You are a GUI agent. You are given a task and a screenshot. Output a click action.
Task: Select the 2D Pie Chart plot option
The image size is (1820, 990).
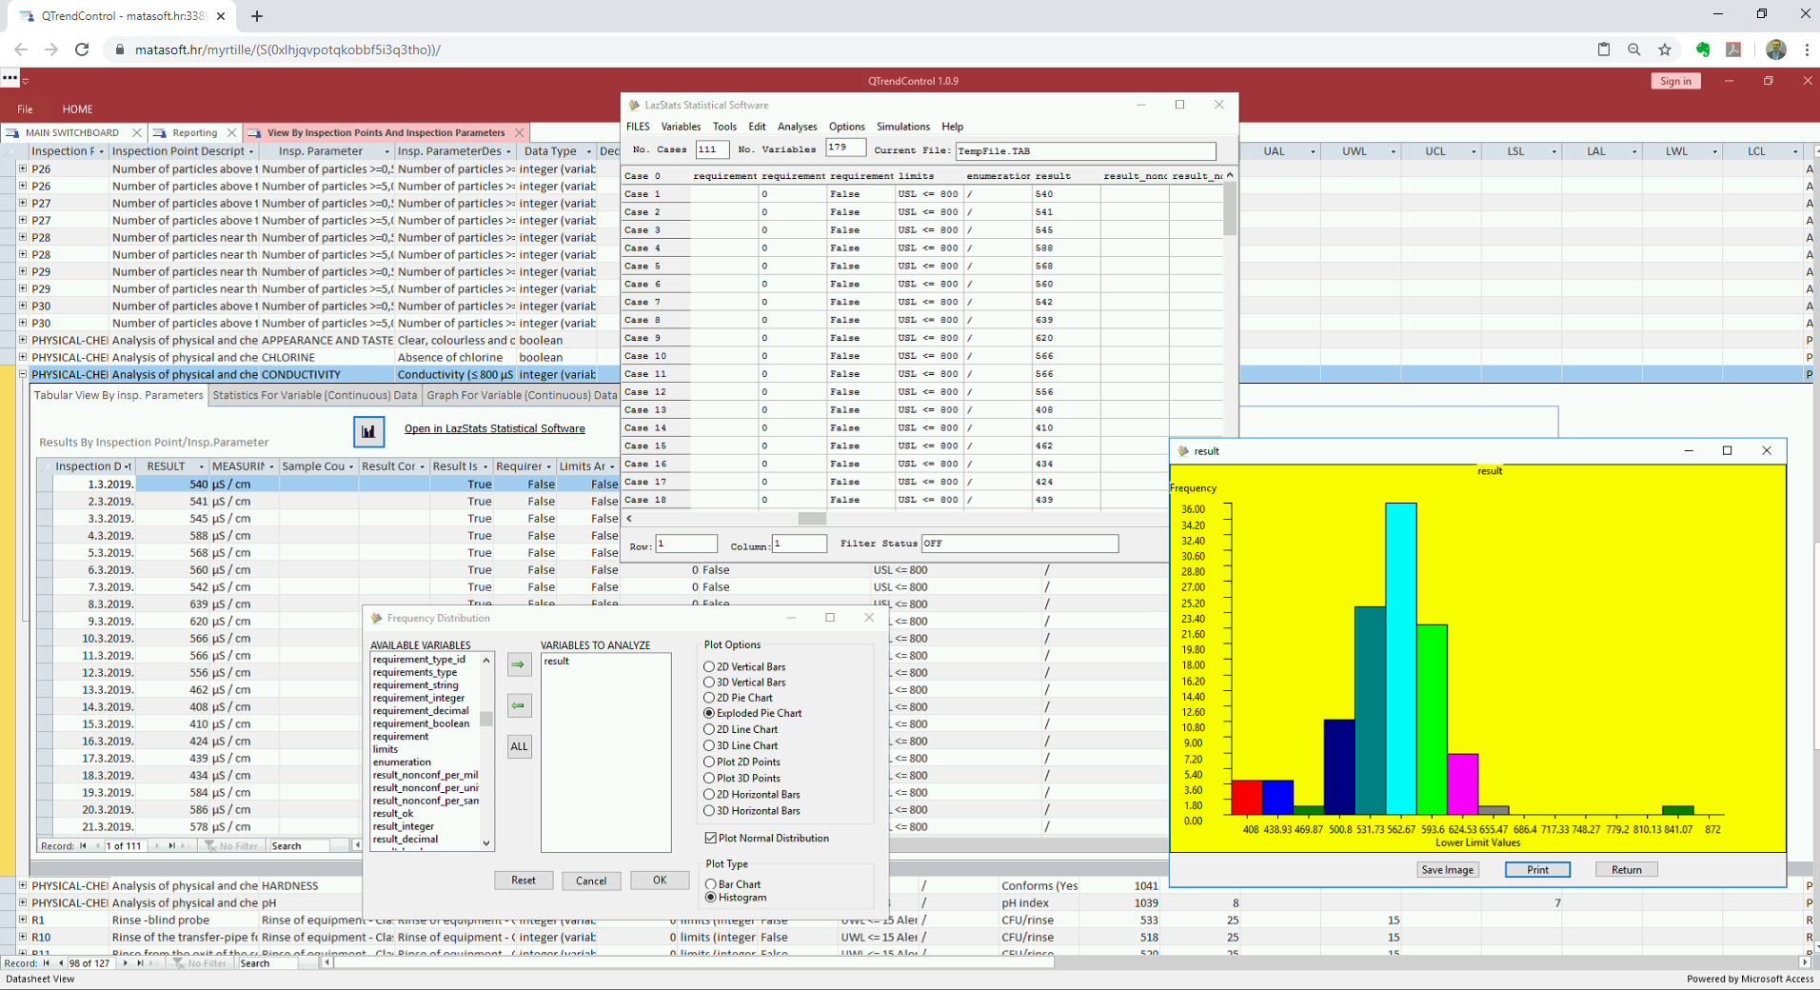click(x=708, y=698)
